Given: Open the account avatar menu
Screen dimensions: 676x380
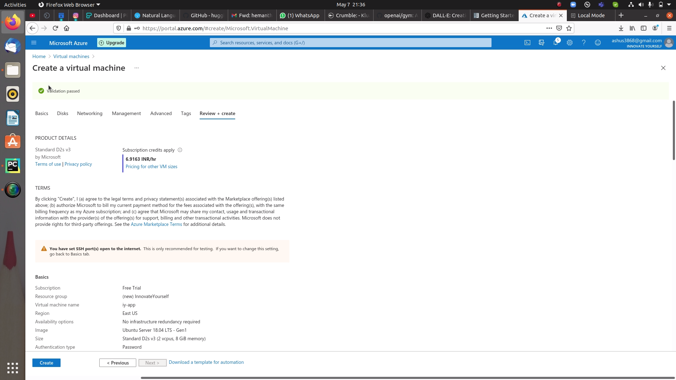Looking at the screenshot, I should coord(669,43).
